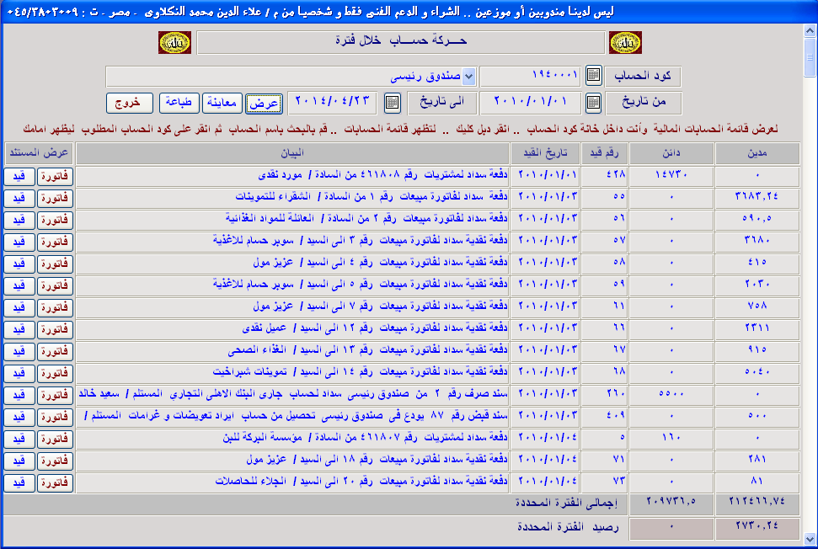
Task: Click the lookup icon beside account code field
Action: [593, 76]
